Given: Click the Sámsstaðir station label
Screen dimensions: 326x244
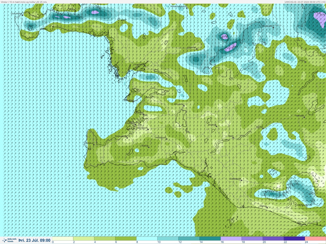Looking at the screenshot, I should click(x=235, y=179).
